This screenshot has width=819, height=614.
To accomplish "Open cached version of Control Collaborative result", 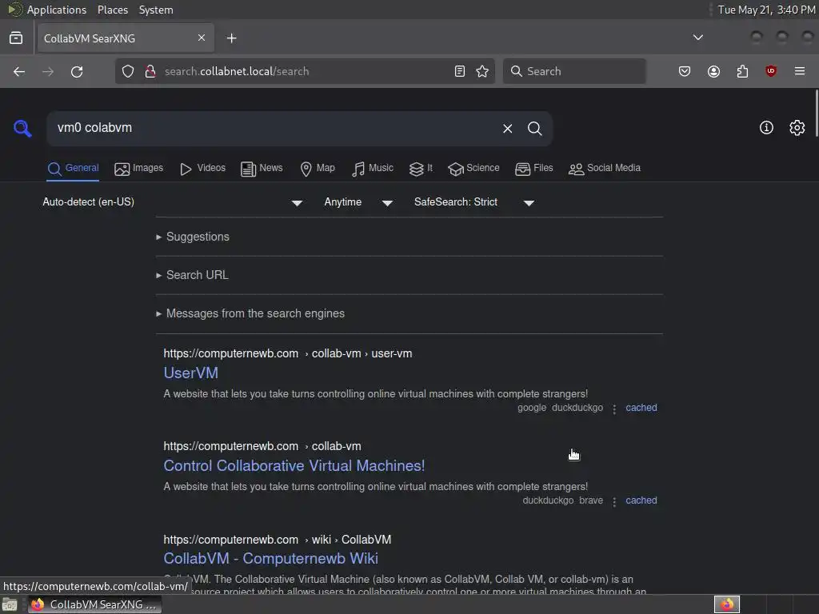I will click(641, 500).
